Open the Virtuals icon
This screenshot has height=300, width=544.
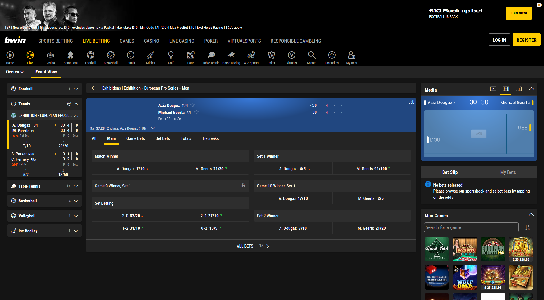(x=291, y=58)
